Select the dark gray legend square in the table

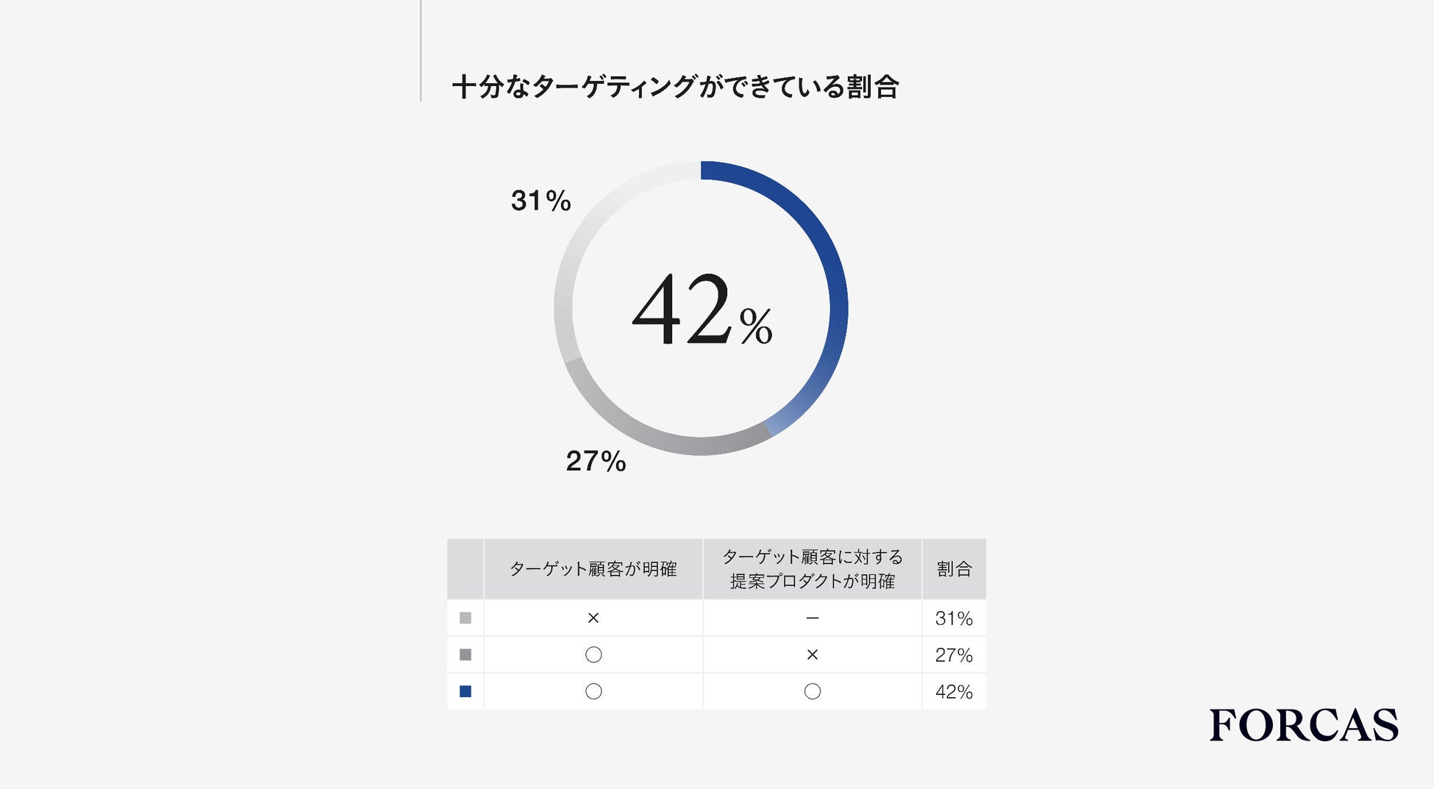[x=465, y=654]
